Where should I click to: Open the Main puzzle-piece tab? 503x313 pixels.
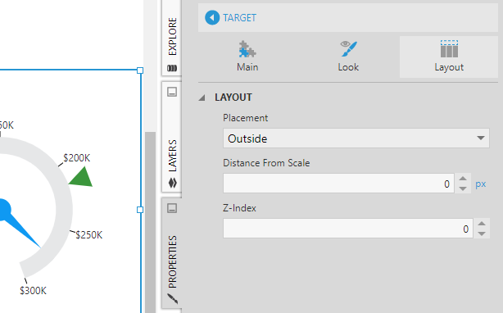pyautogui.click(x=247, y=57)
